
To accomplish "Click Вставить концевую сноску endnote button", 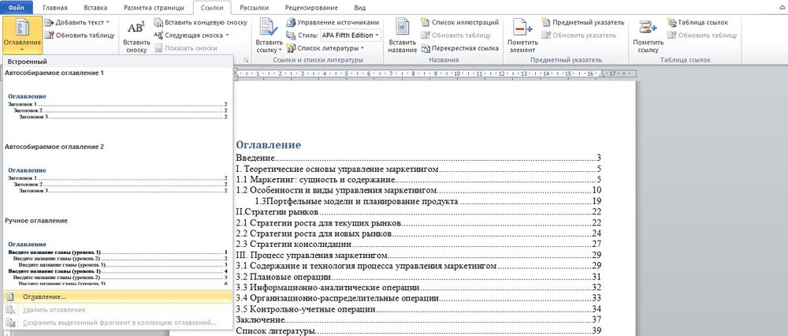I will [200, 23].
